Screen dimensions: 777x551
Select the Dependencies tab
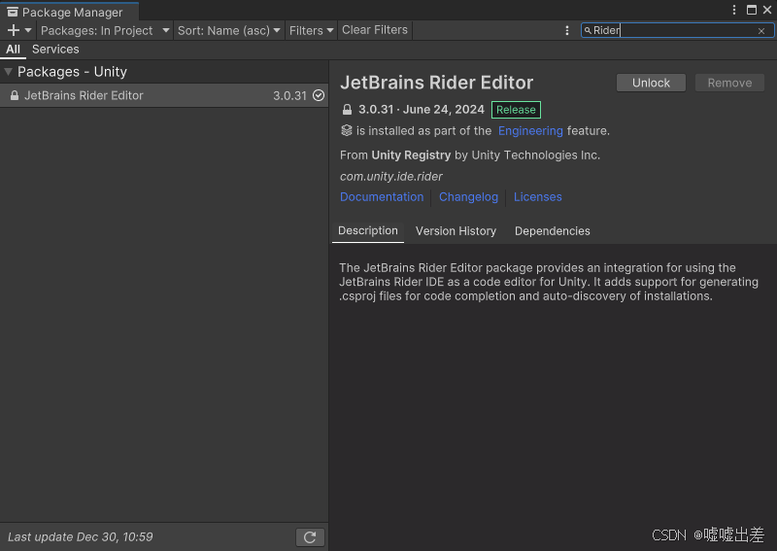[x=552, y=231]
